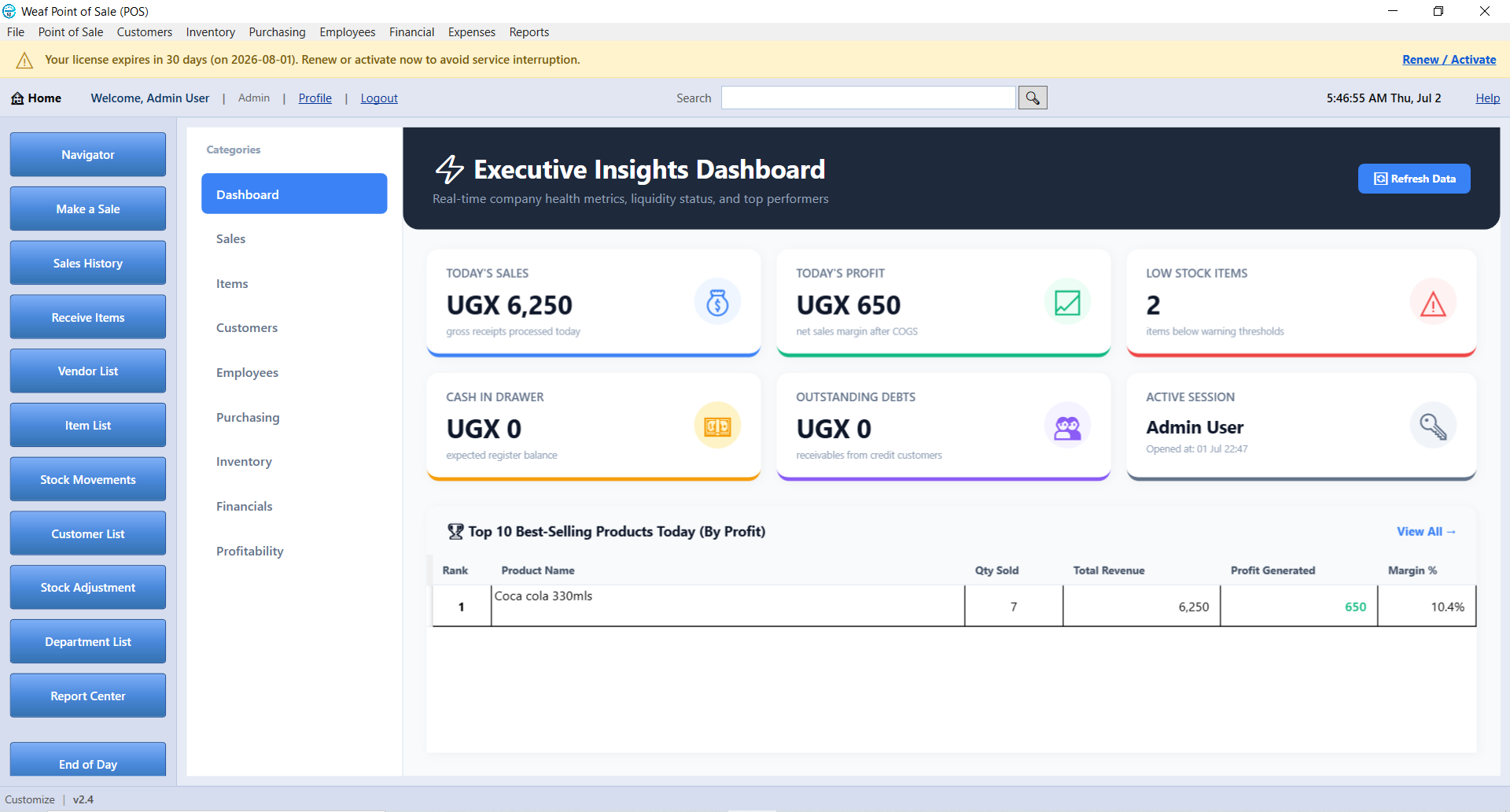Click the license warning triangle icon
Image resolution: width=1510 pixels, height=812 pixels.
[x=24, y=60]
